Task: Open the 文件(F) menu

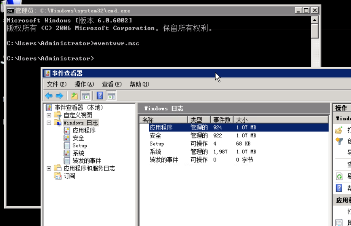Action: [57, 84]
